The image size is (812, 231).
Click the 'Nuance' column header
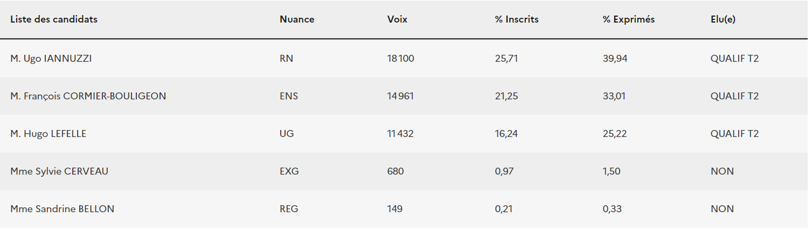(x=297, y=20)
